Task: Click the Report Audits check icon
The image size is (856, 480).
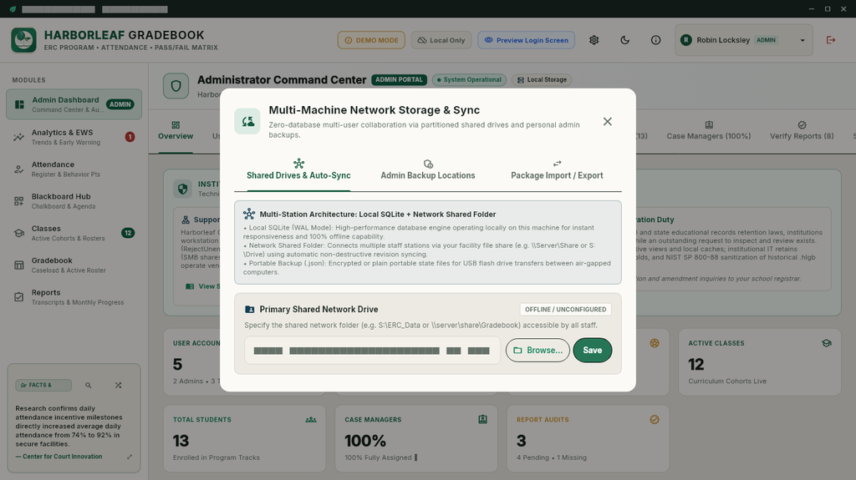Action: coord(655,419)
